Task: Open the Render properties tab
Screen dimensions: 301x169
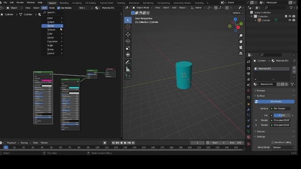Action: pos(249,69)
